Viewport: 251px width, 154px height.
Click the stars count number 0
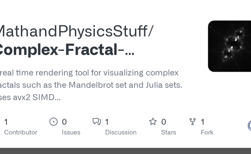tap(164, 122)
